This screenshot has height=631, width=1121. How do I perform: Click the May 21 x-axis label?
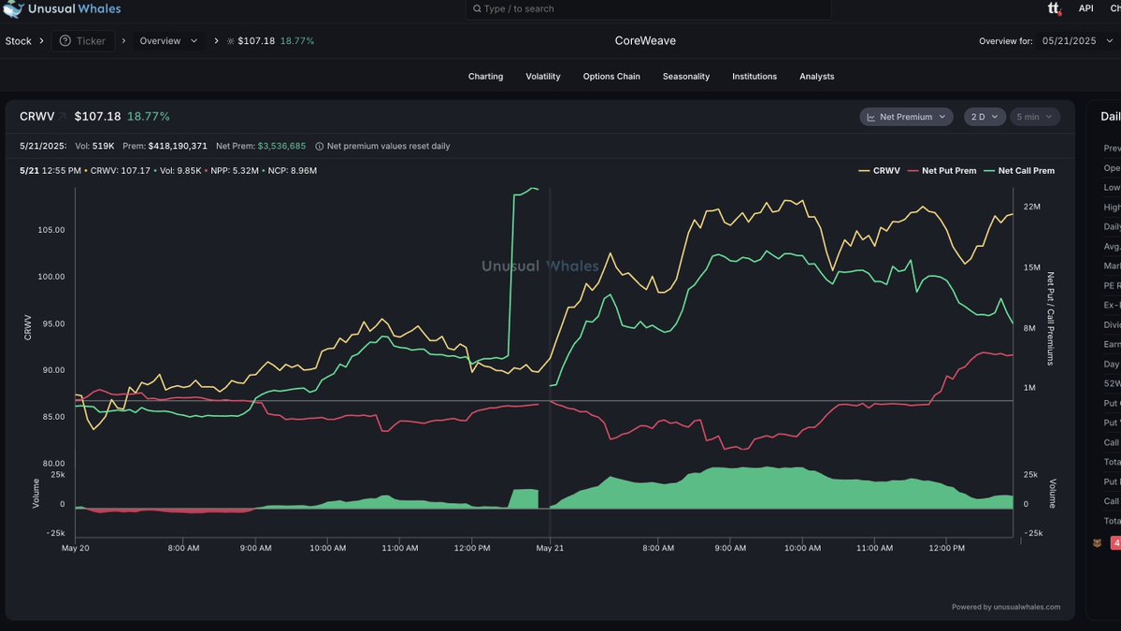pos(550,548)
